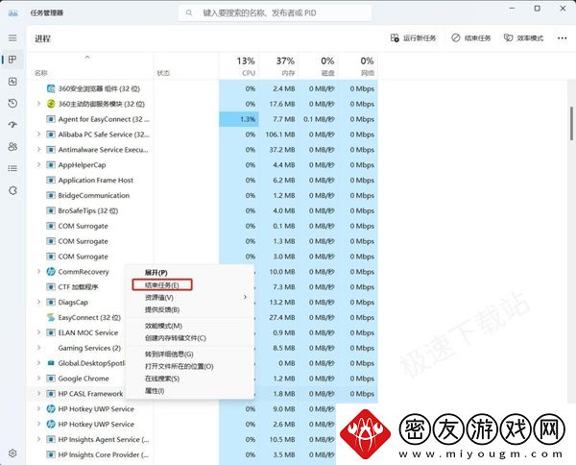Choose 创建内存转储文件(C) in context menu
The image size is (576, 465).
point(189,338)
